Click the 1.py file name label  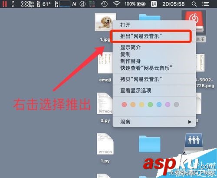(105, 161)
